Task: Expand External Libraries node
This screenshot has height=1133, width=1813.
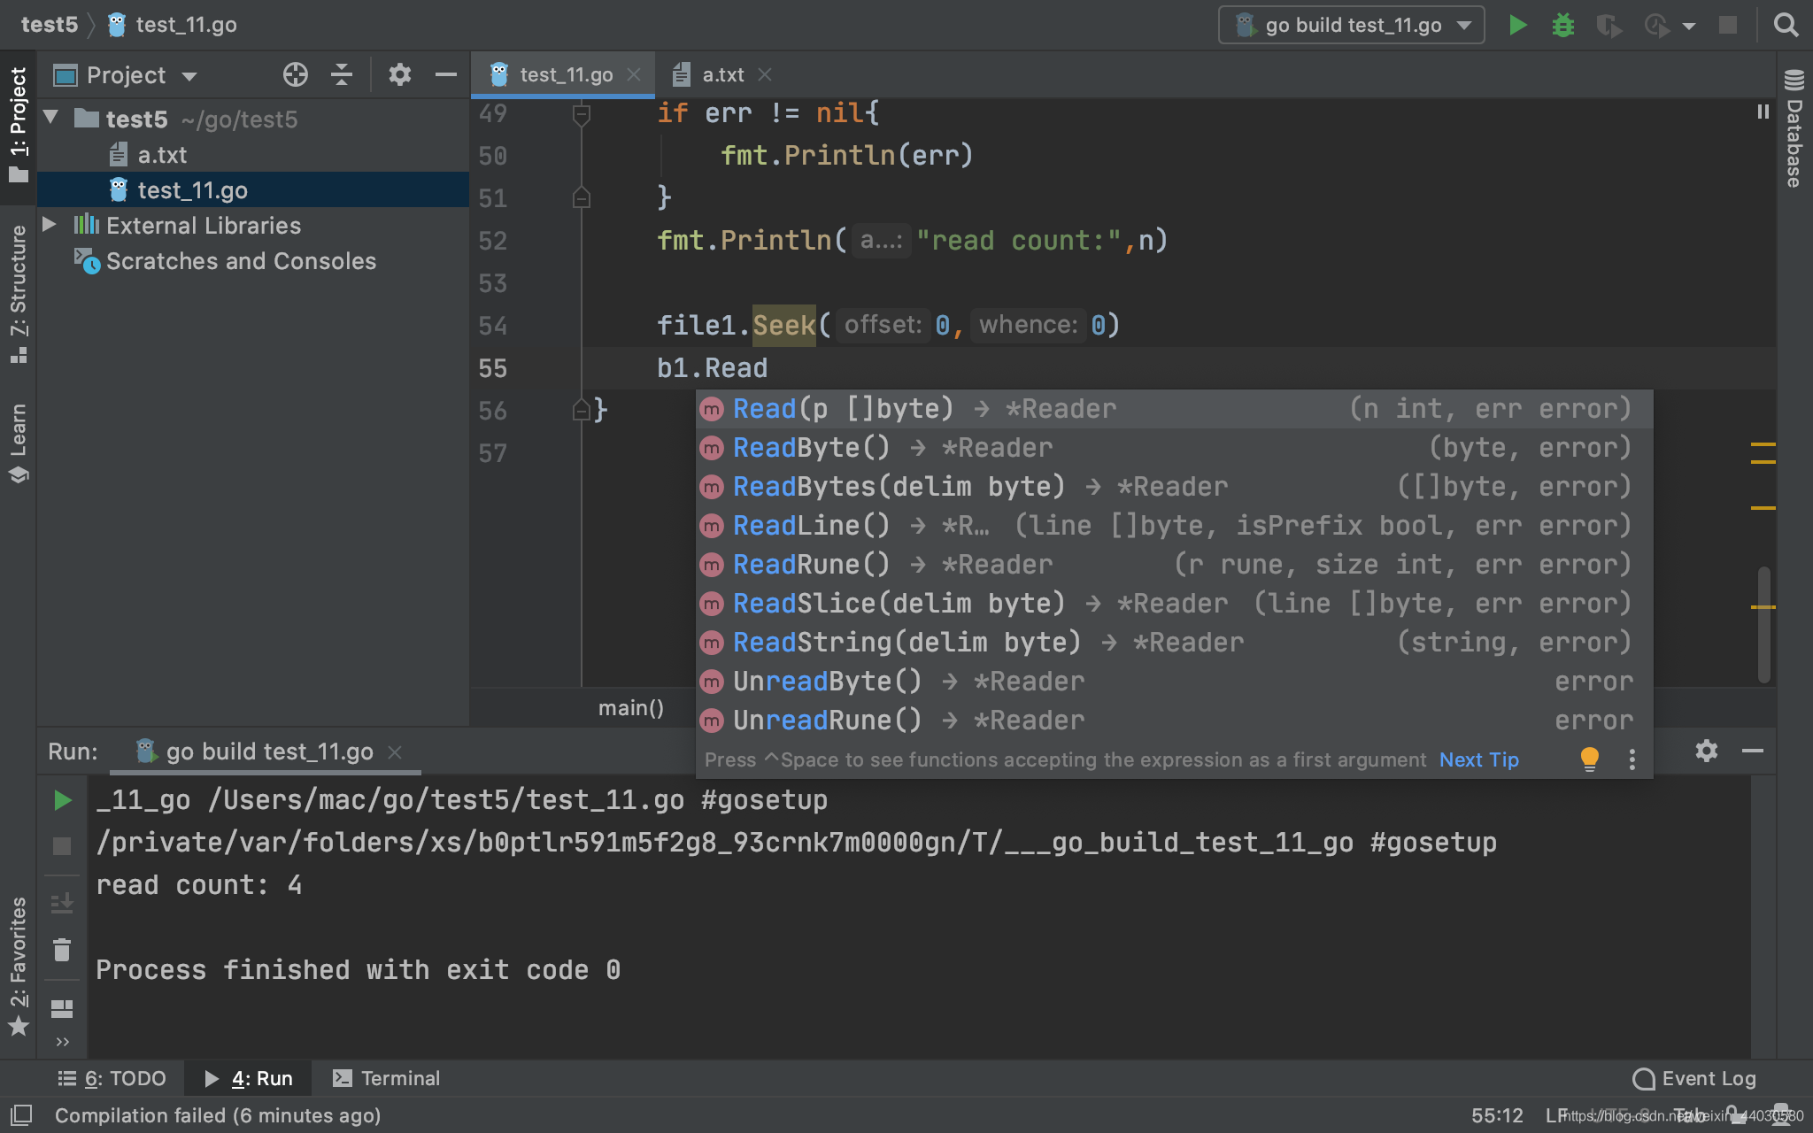Action: 50,224
